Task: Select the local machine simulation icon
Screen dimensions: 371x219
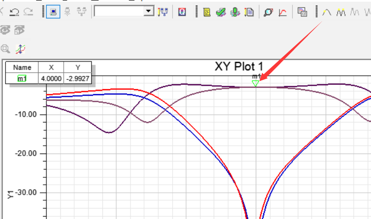Action: pos(53,11)
